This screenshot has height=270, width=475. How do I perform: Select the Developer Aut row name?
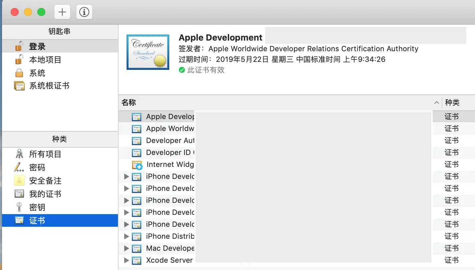(x=170, y=141)
